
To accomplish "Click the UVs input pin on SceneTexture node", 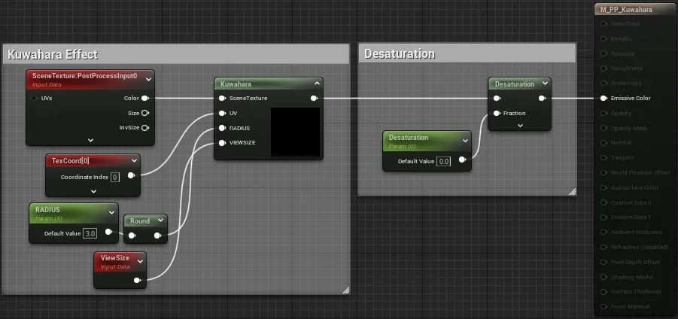I will (x=35, y=98).
